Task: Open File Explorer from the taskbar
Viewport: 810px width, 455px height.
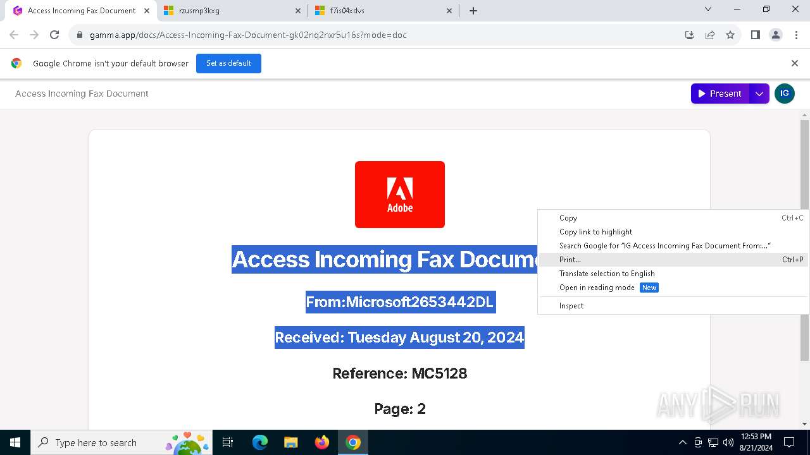Action: (290, 442)
